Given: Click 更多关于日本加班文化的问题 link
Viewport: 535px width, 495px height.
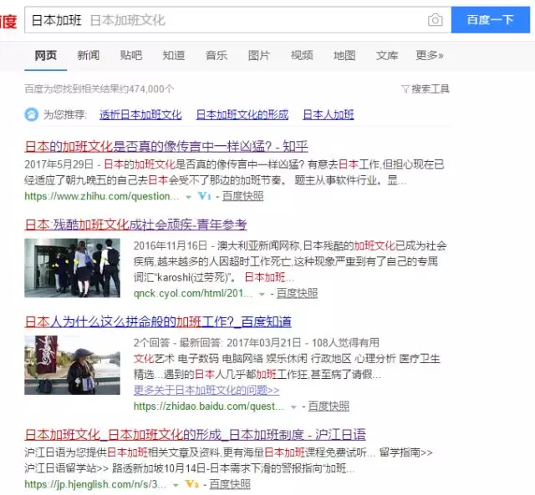Looking at the screenshot, I should [206, 390].
